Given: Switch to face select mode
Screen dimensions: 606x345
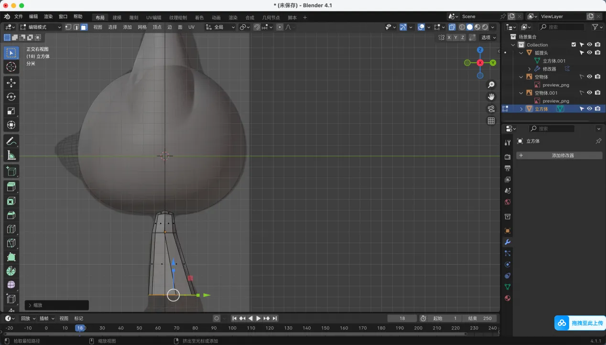Looking at the screenshot, I should 84,27.
